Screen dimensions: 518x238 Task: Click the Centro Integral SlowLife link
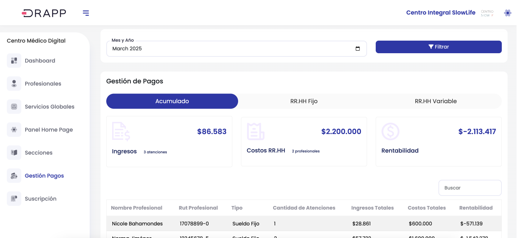point(441,13)
